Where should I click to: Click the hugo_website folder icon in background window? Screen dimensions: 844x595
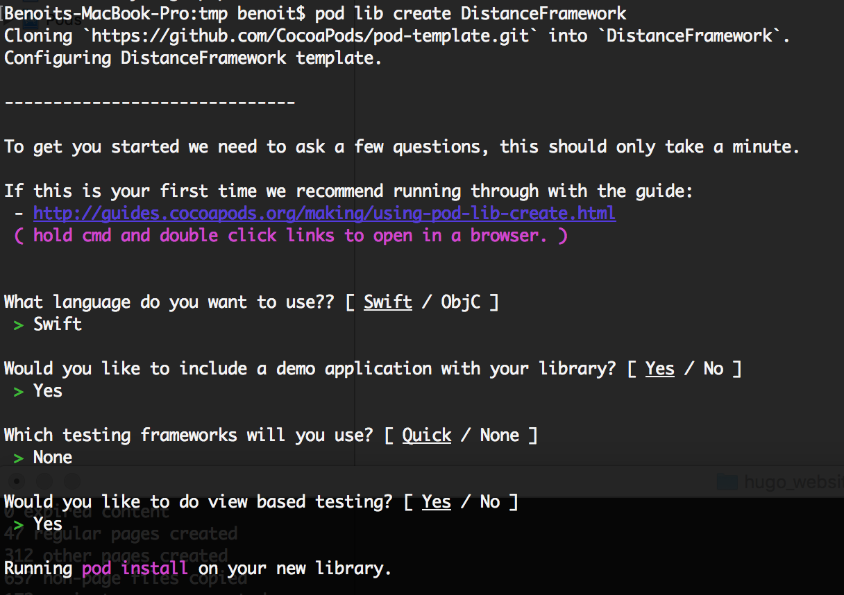727,481
